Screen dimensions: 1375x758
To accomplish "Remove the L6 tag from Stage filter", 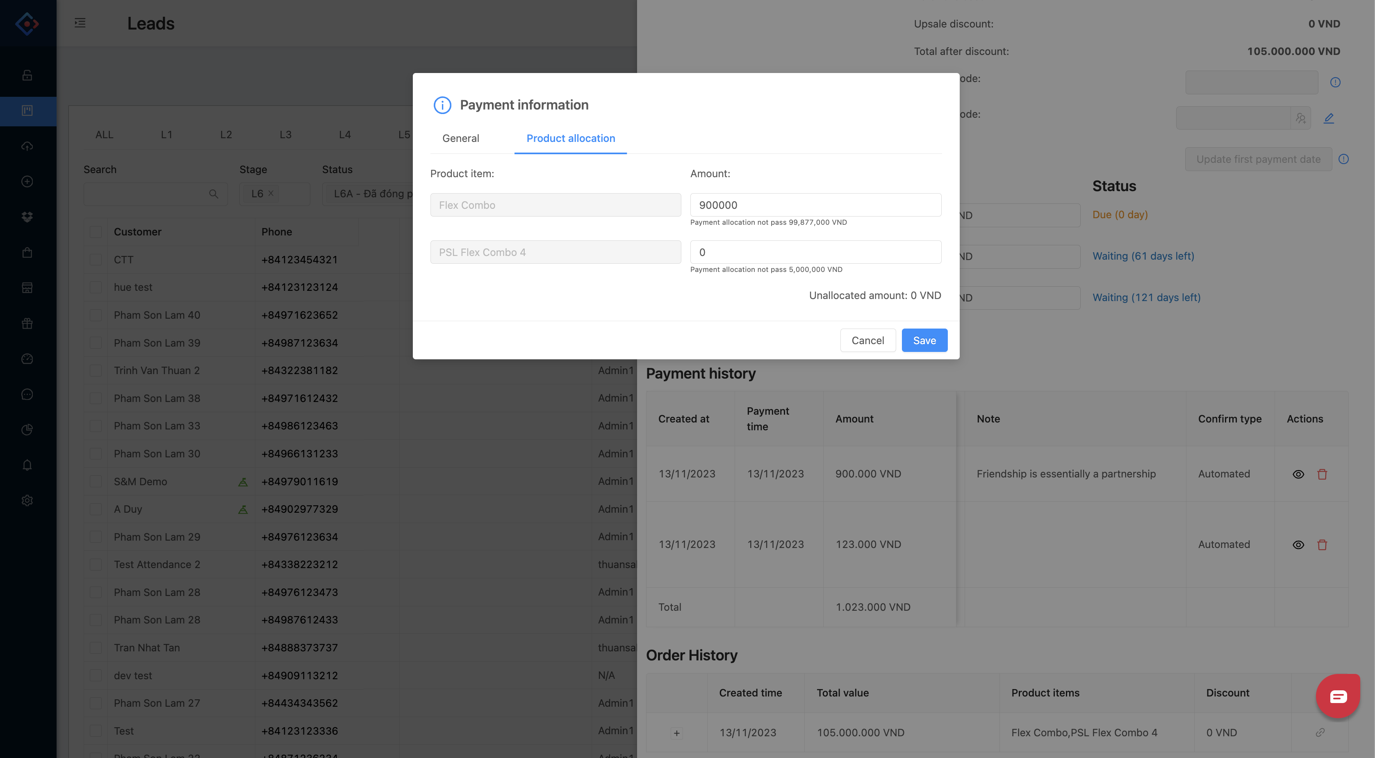I will (x=271, y=193).
